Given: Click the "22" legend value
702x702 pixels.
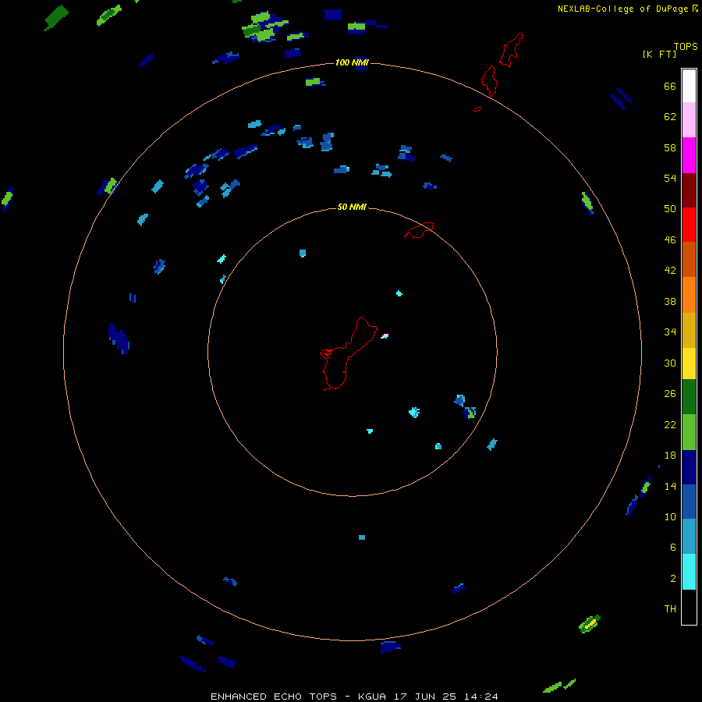Looking at the screenshot, I should (x=670, y=424).
